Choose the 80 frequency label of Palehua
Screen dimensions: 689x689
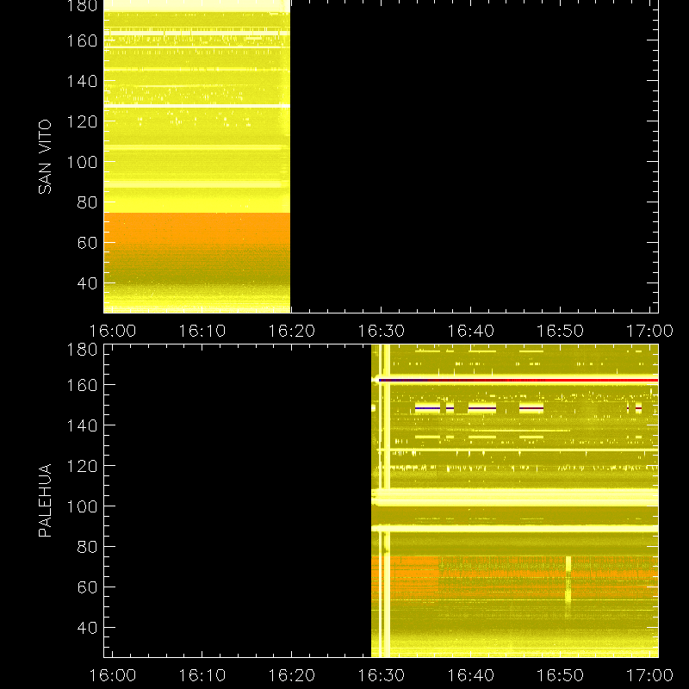coord(87,547)
